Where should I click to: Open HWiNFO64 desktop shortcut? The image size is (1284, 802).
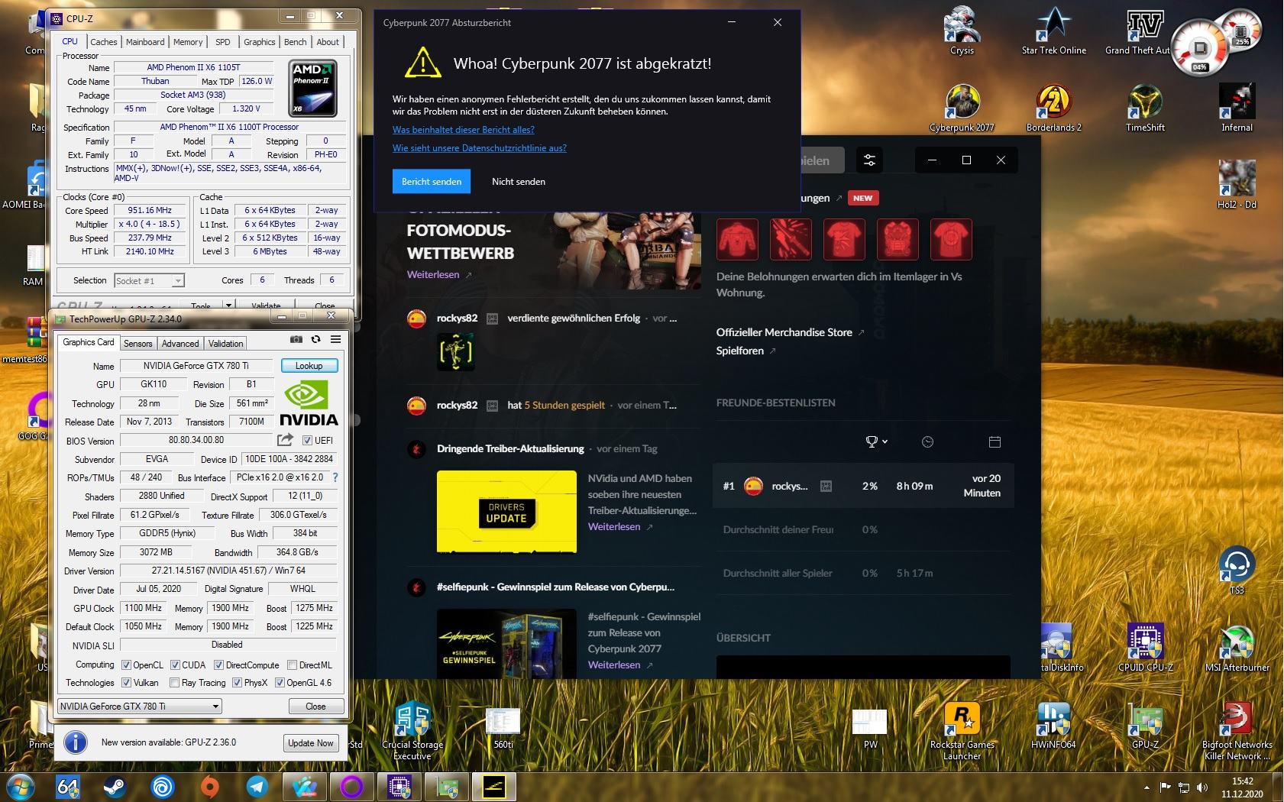1053,724
